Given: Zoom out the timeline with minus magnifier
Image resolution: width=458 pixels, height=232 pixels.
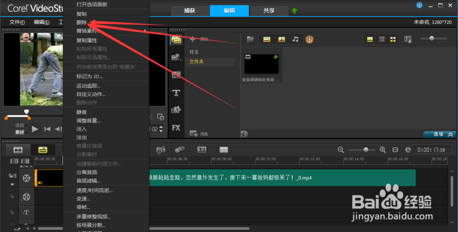Looking at the screenshot, I should (x=341, y=150).
